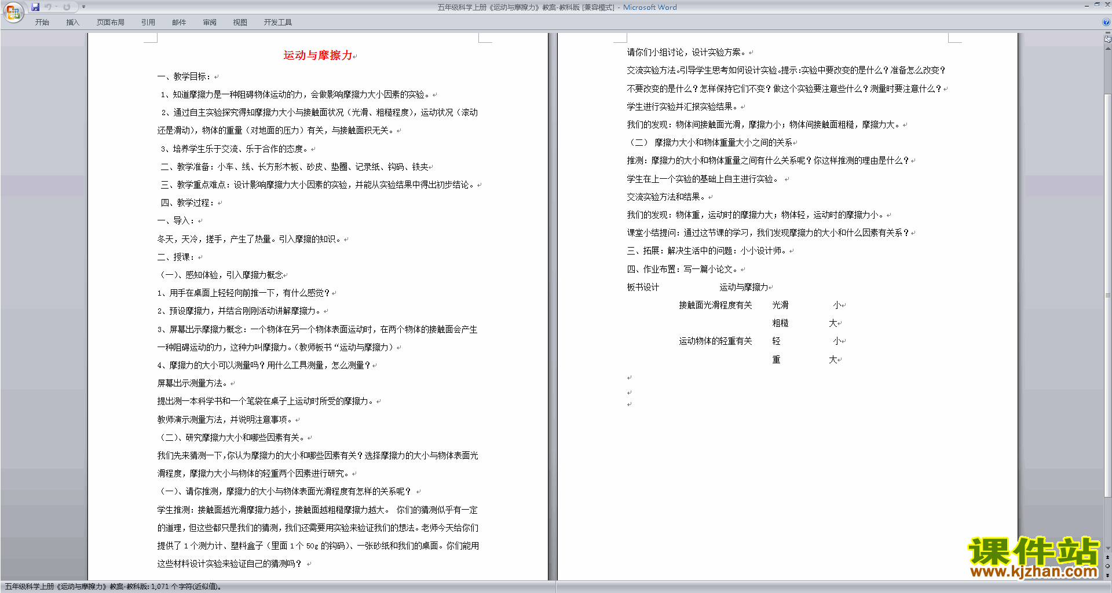Go to next page double-arrow button
Image resolution: width=1112 pixels, height=593 pixels.
tap(1107, 575)
